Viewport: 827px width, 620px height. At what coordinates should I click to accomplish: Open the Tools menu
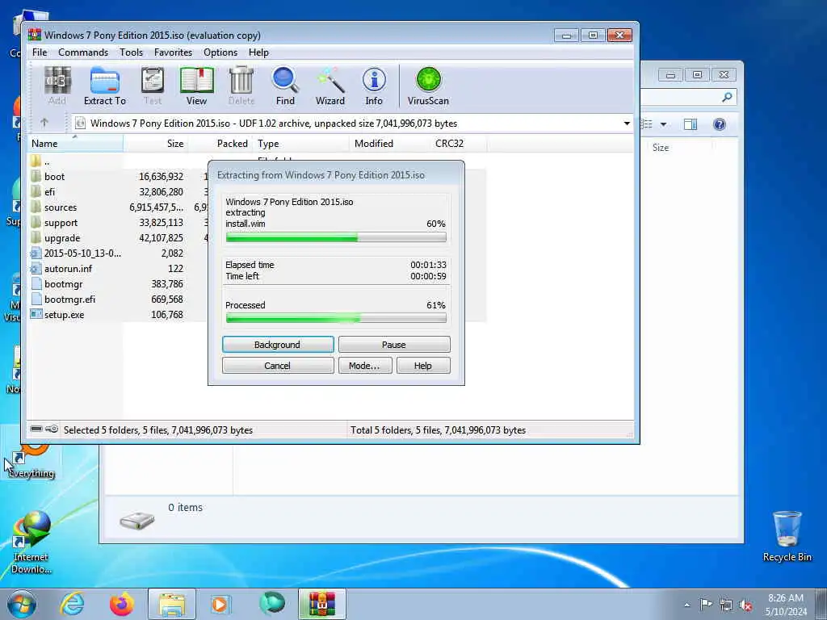[131, 52]
